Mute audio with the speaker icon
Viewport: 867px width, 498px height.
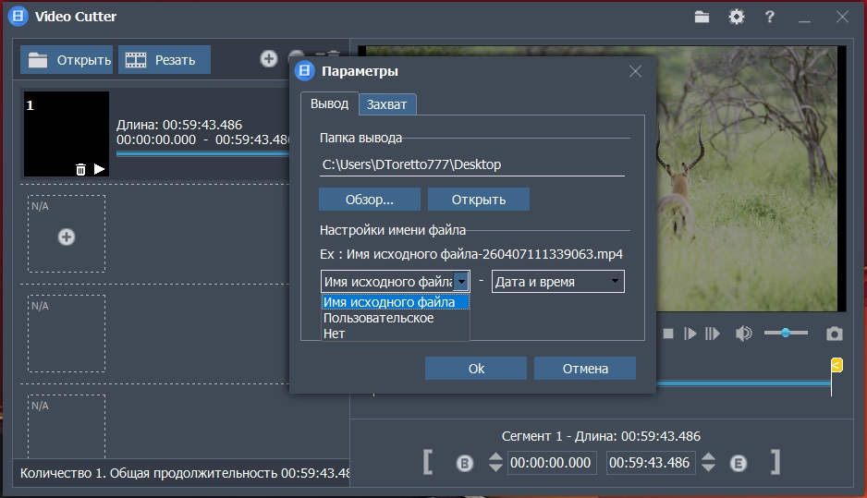(744, 334)
